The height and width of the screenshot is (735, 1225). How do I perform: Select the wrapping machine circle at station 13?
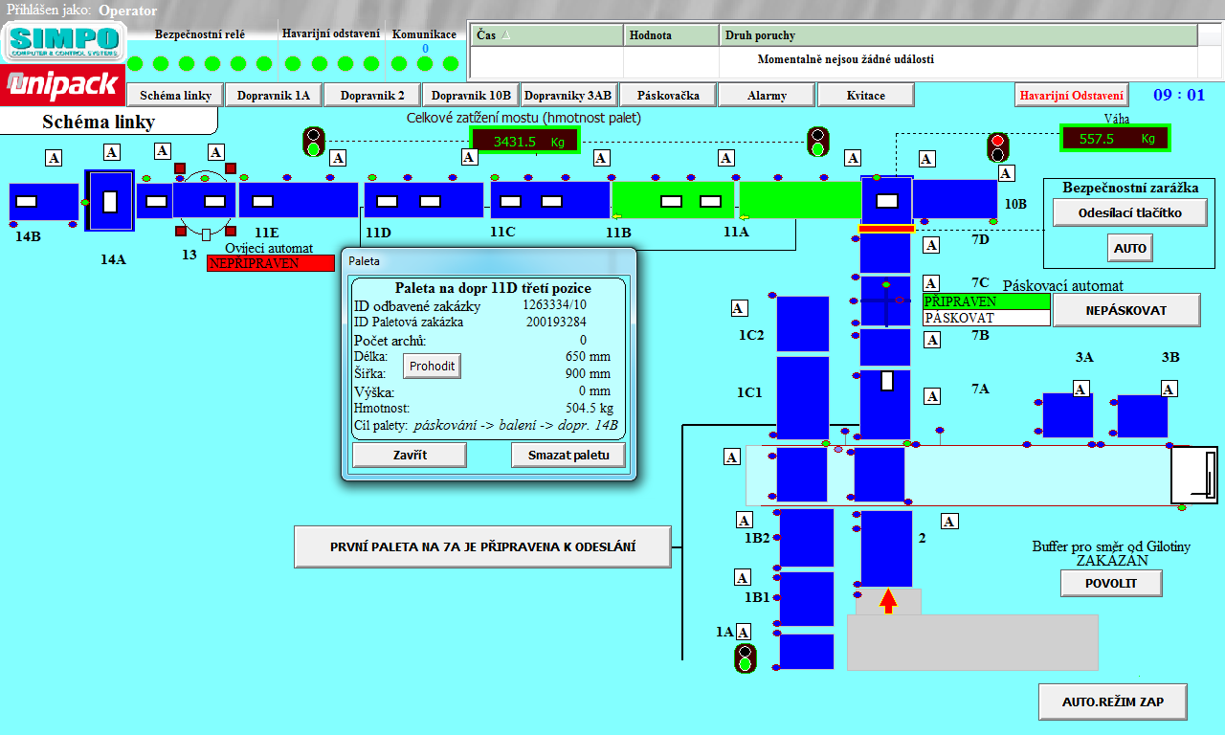coord(206,202)
